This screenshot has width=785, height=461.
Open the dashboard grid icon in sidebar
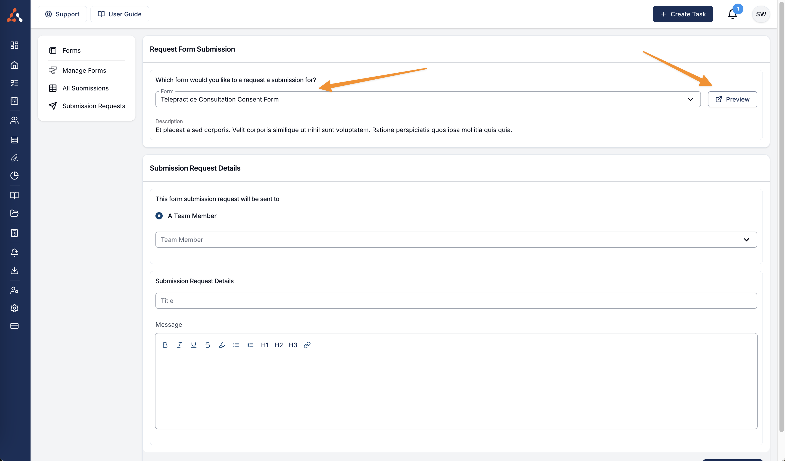[x=14, y=45]
